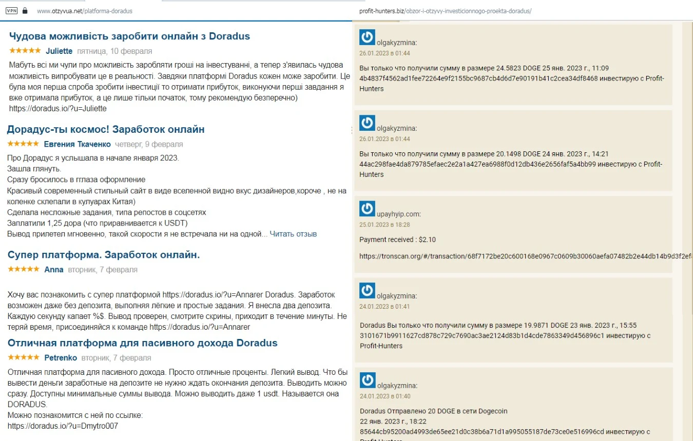Click the date 'пятница, 10 февраля'
This screenshot has width=693, height=441.
coord(114,51)
